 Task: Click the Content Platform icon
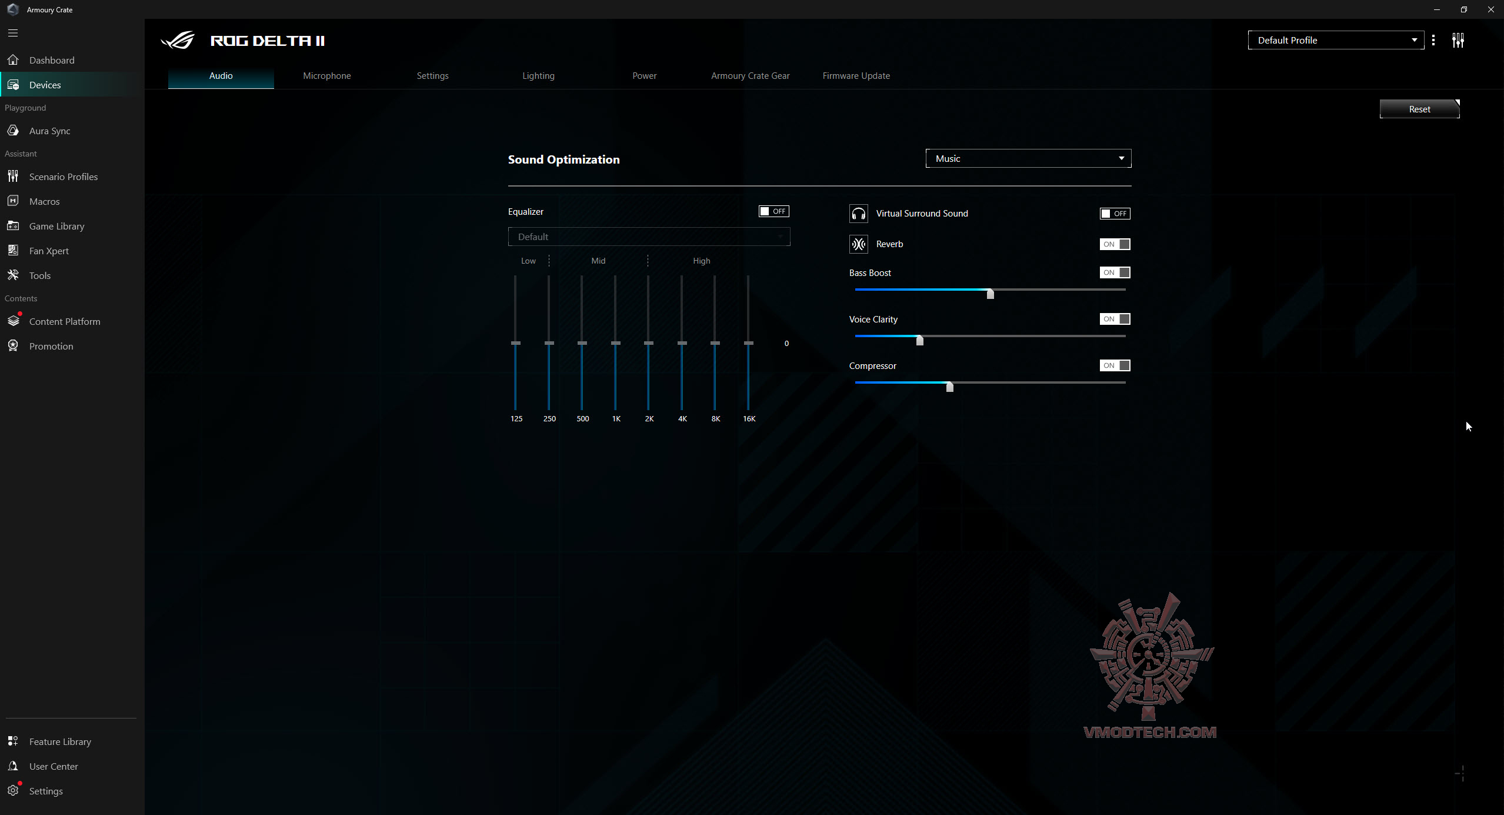[13, 321]
